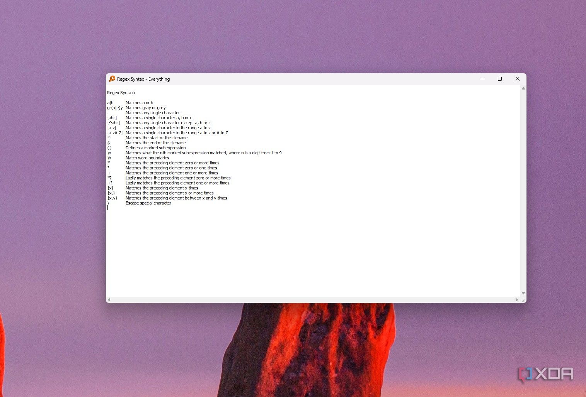Click 'Matches the preceding element x or more times'

170,193
